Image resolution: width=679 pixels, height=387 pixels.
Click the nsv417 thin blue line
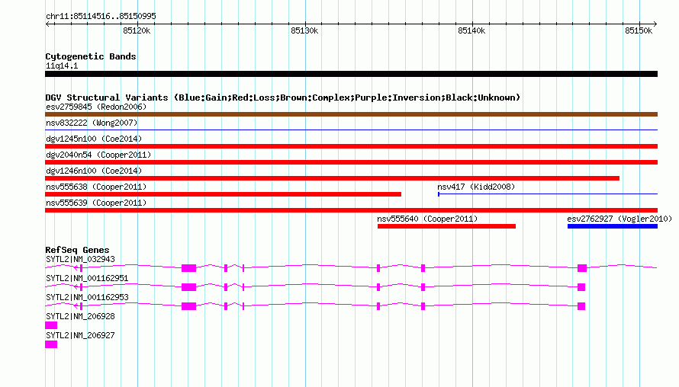click(548, 194)
